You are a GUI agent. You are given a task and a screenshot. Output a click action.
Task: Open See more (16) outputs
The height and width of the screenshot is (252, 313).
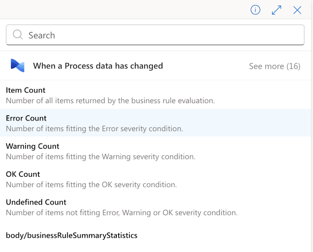[275, 66]
